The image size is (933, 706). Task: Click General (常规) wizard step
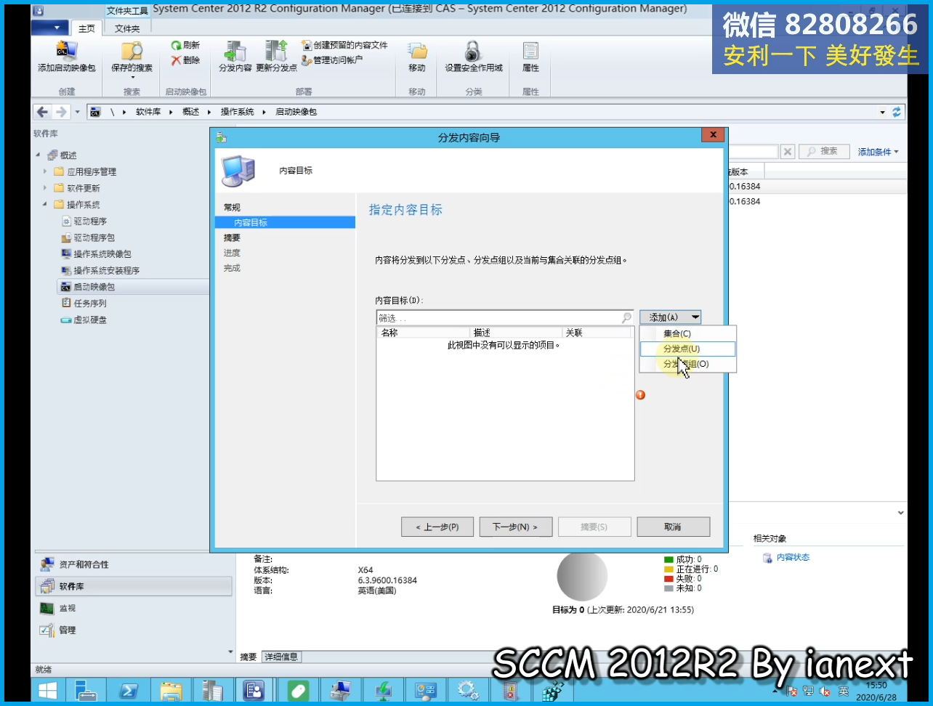click(232, 208)
